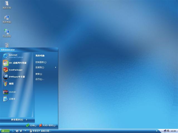Expand hidden system tray icons arrow
The height and width of the screenshot is (133, 178).
pos(157,131)
